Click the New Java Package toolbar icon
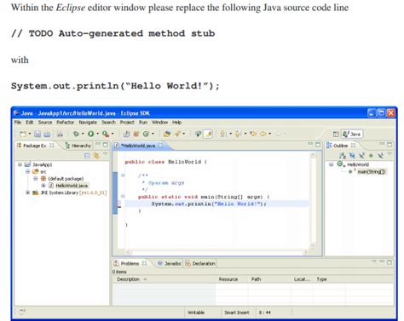Screen dimensions: 404x321 click(136, 134)
